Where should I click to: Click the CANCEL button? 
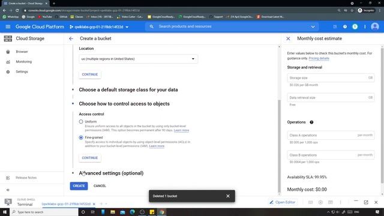pyautogui.click(x=100, y=186)
